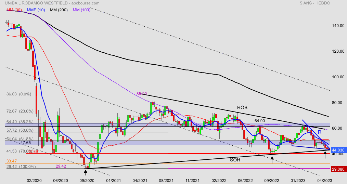Click the 08/2021 date label
Image resolution: width=347 pixels, height=184 pixels.
point(166,181)
